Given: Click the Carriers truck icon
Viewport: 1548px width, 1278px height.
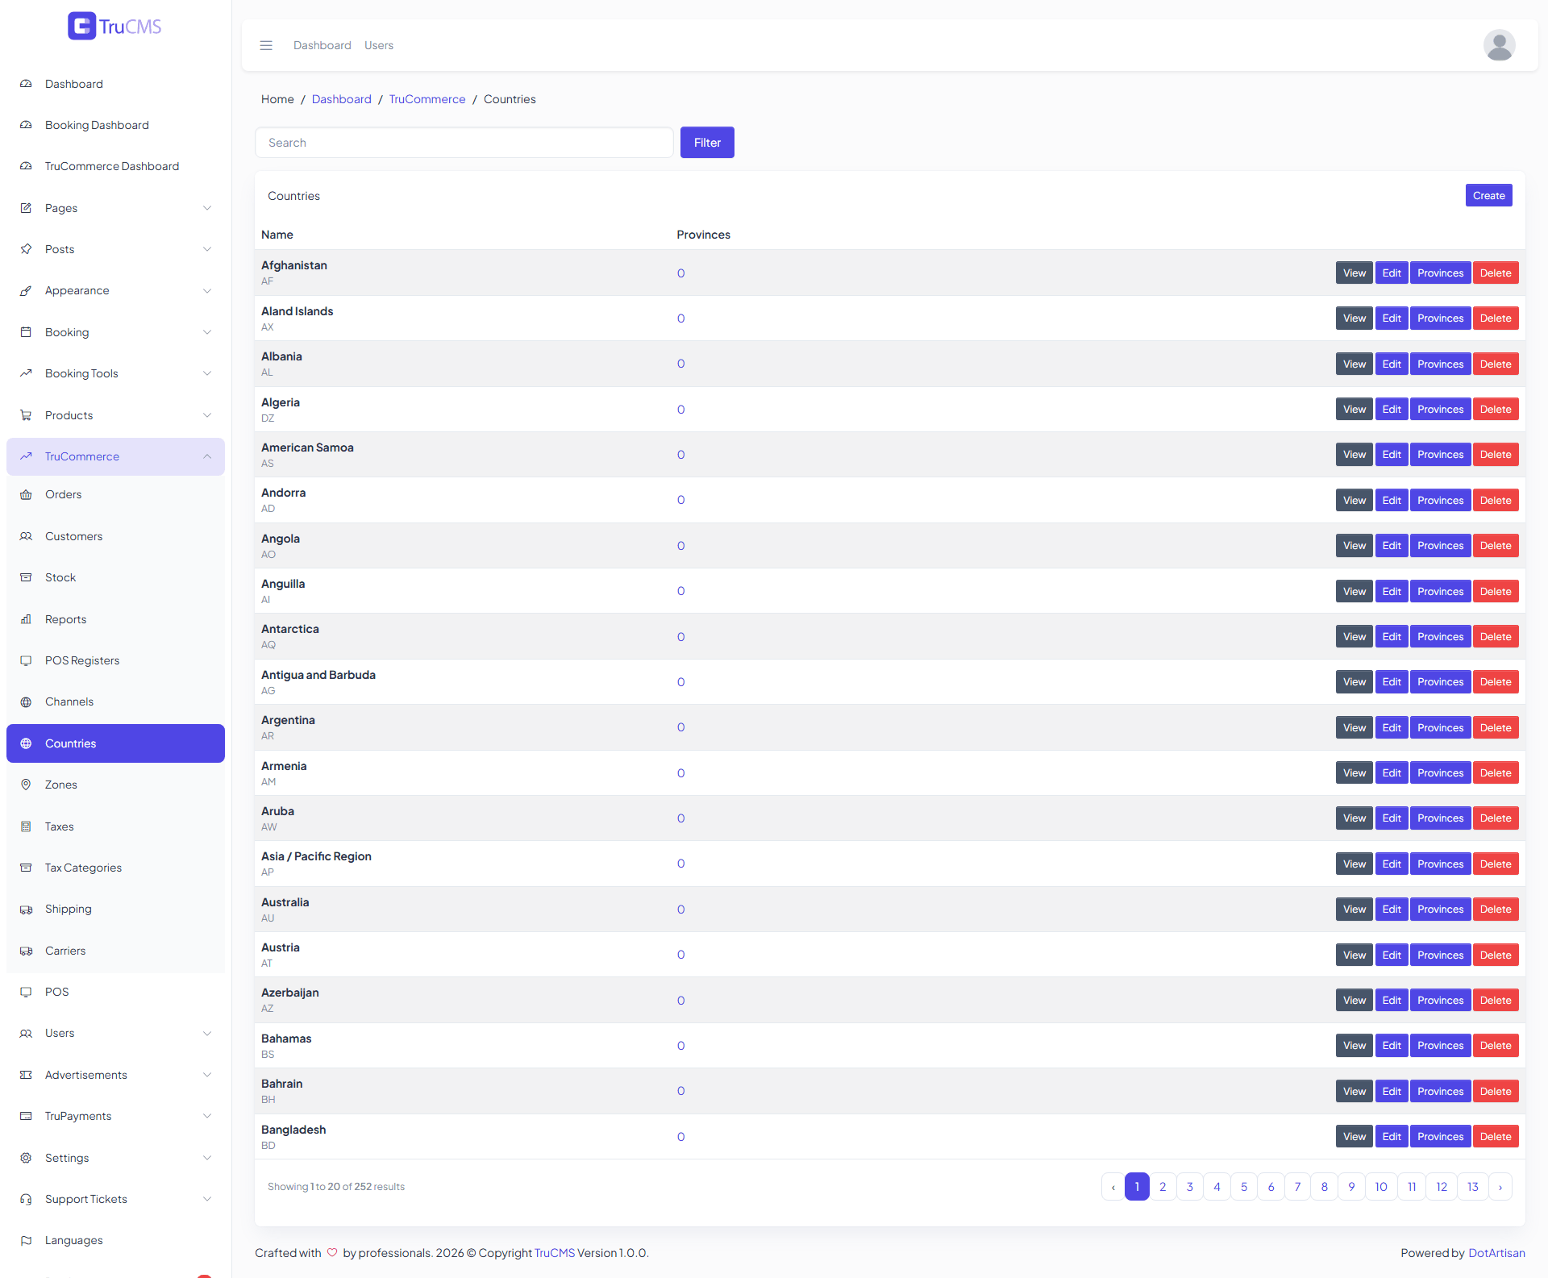Looking at the screenshot, I should [26, 951].
